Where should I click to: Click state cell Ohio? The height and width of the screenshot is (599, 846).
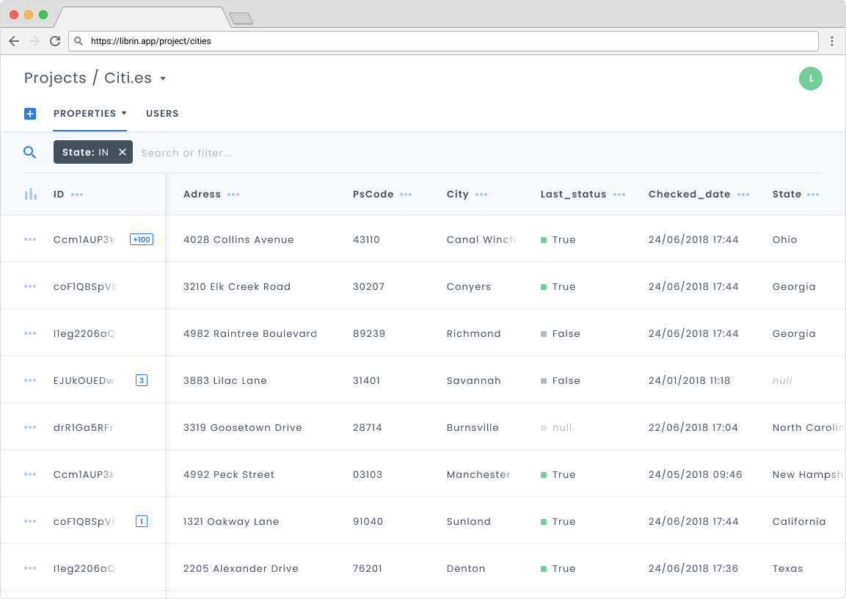pyautogui.click(x=784, y=239)
